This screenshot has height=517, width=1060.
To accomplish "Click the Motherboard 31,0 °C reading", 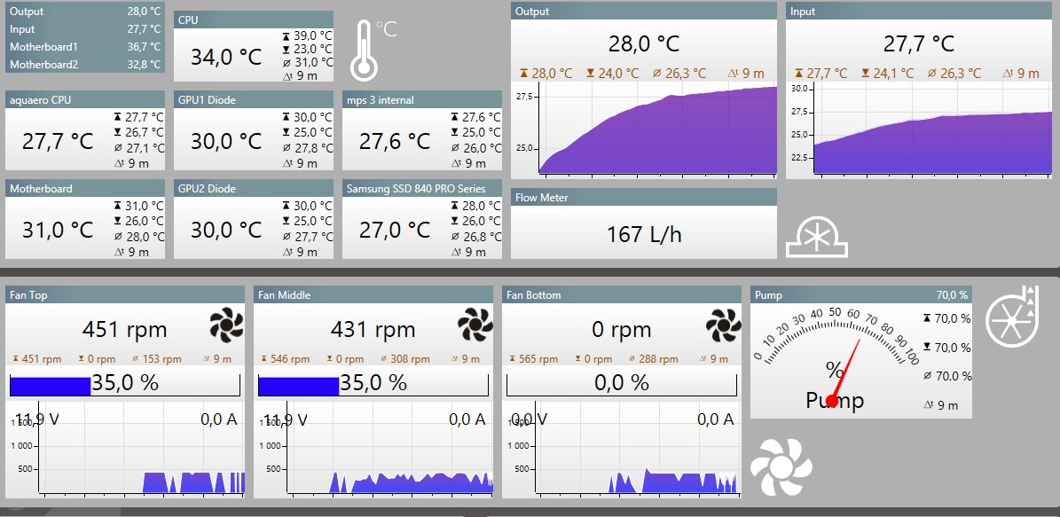I will tap(58, 230).
